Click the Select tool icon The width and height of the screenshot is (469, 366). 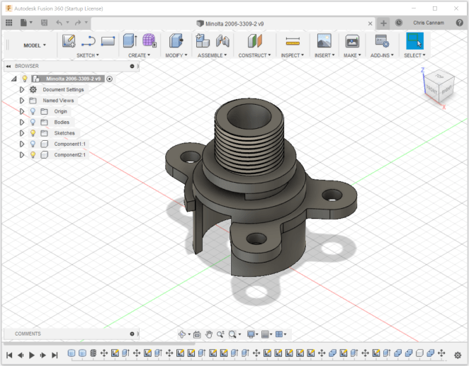click(x=414, y=41)
